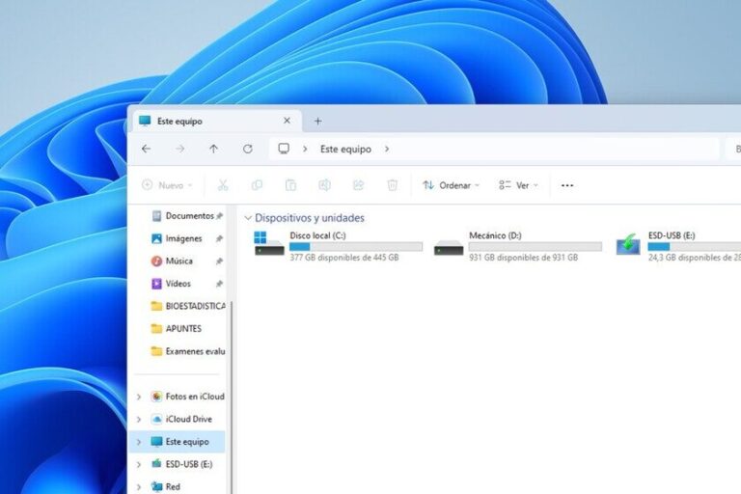Viewport: 741px width, 494px height.
Task: Click the sidebar vertical scrollbar
Action: tap(232, 398)
